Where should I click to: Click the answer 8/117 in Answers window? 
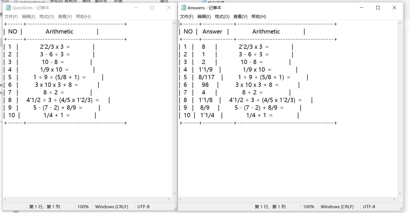(x=206, y=77)
